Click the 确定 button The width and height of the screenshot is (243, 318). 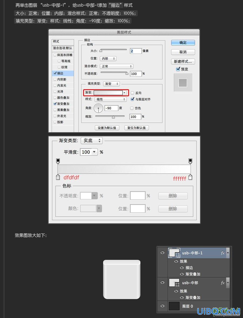click(x=183, y=43)
